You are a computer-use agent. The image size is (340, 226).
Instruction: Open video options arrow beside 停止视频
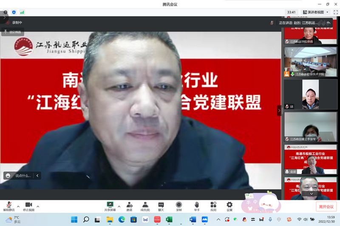(38, 206)
